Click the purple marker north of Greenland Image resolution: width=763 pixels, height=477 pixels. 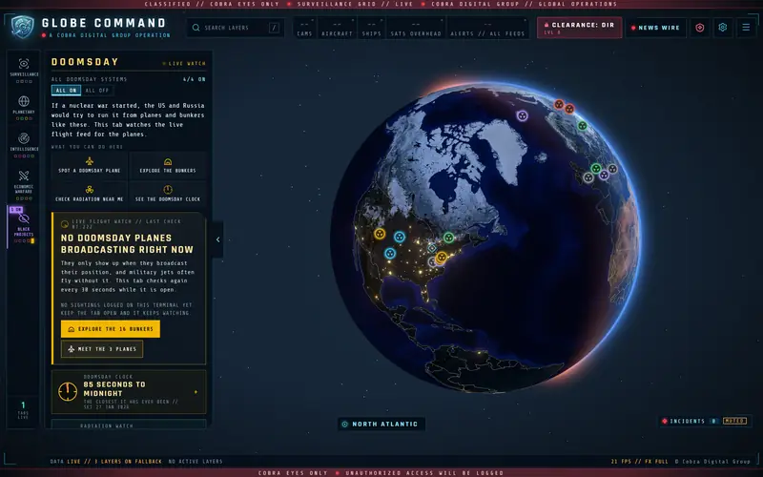coord(522,115)
